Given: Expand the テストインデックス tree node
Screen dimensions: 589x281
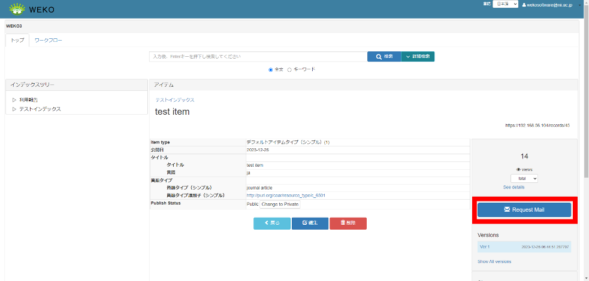Looking at the screenshot, I should [x=14, y=109].
